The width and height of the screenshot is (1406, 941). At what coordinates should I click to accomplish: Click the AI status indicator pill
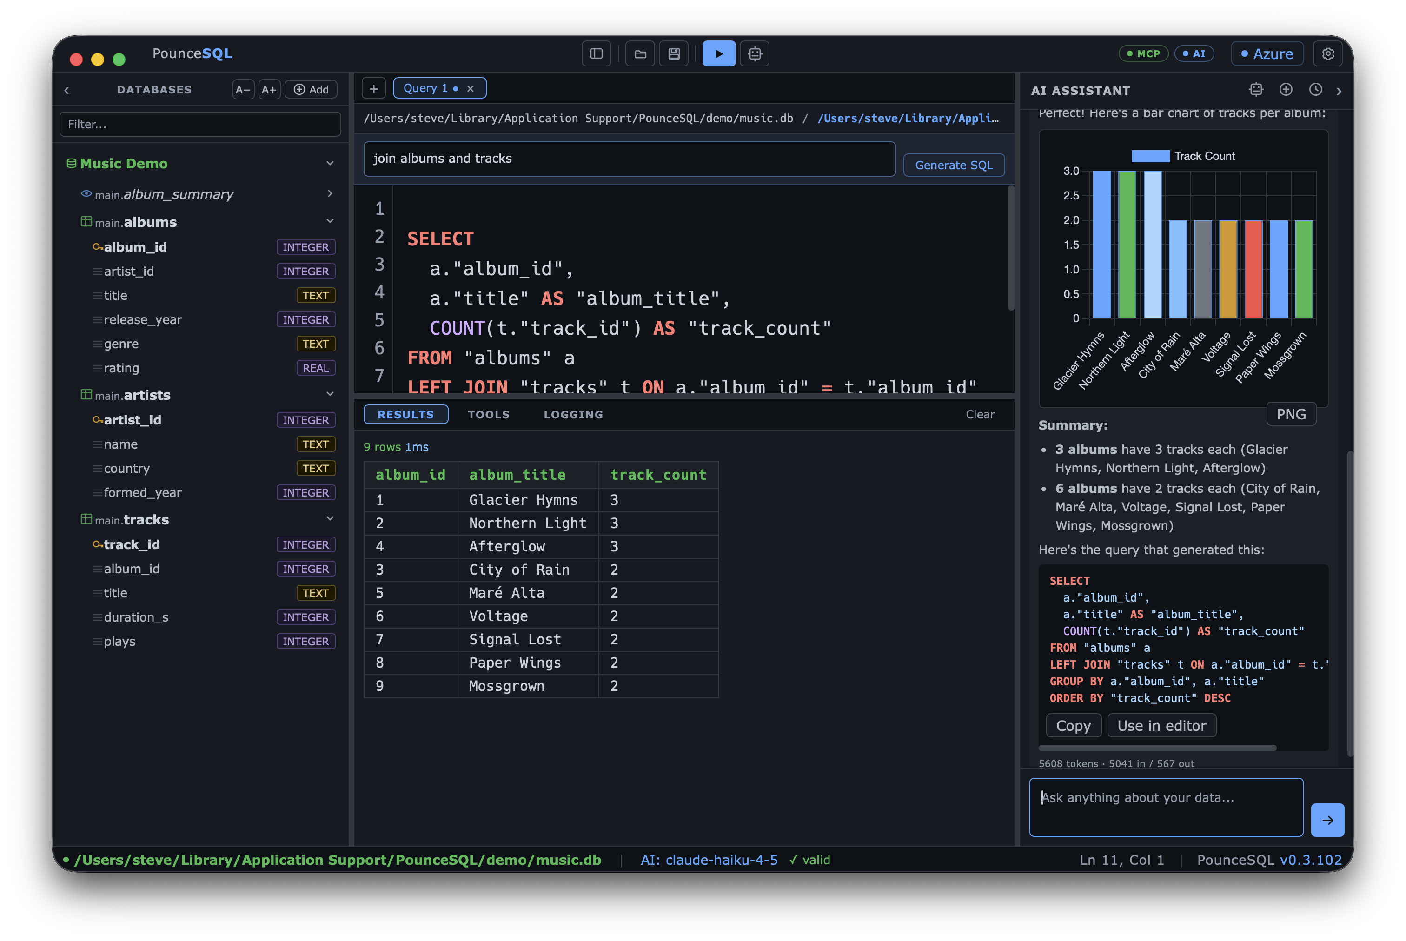pyautogui.click(x=1194, y=54)
